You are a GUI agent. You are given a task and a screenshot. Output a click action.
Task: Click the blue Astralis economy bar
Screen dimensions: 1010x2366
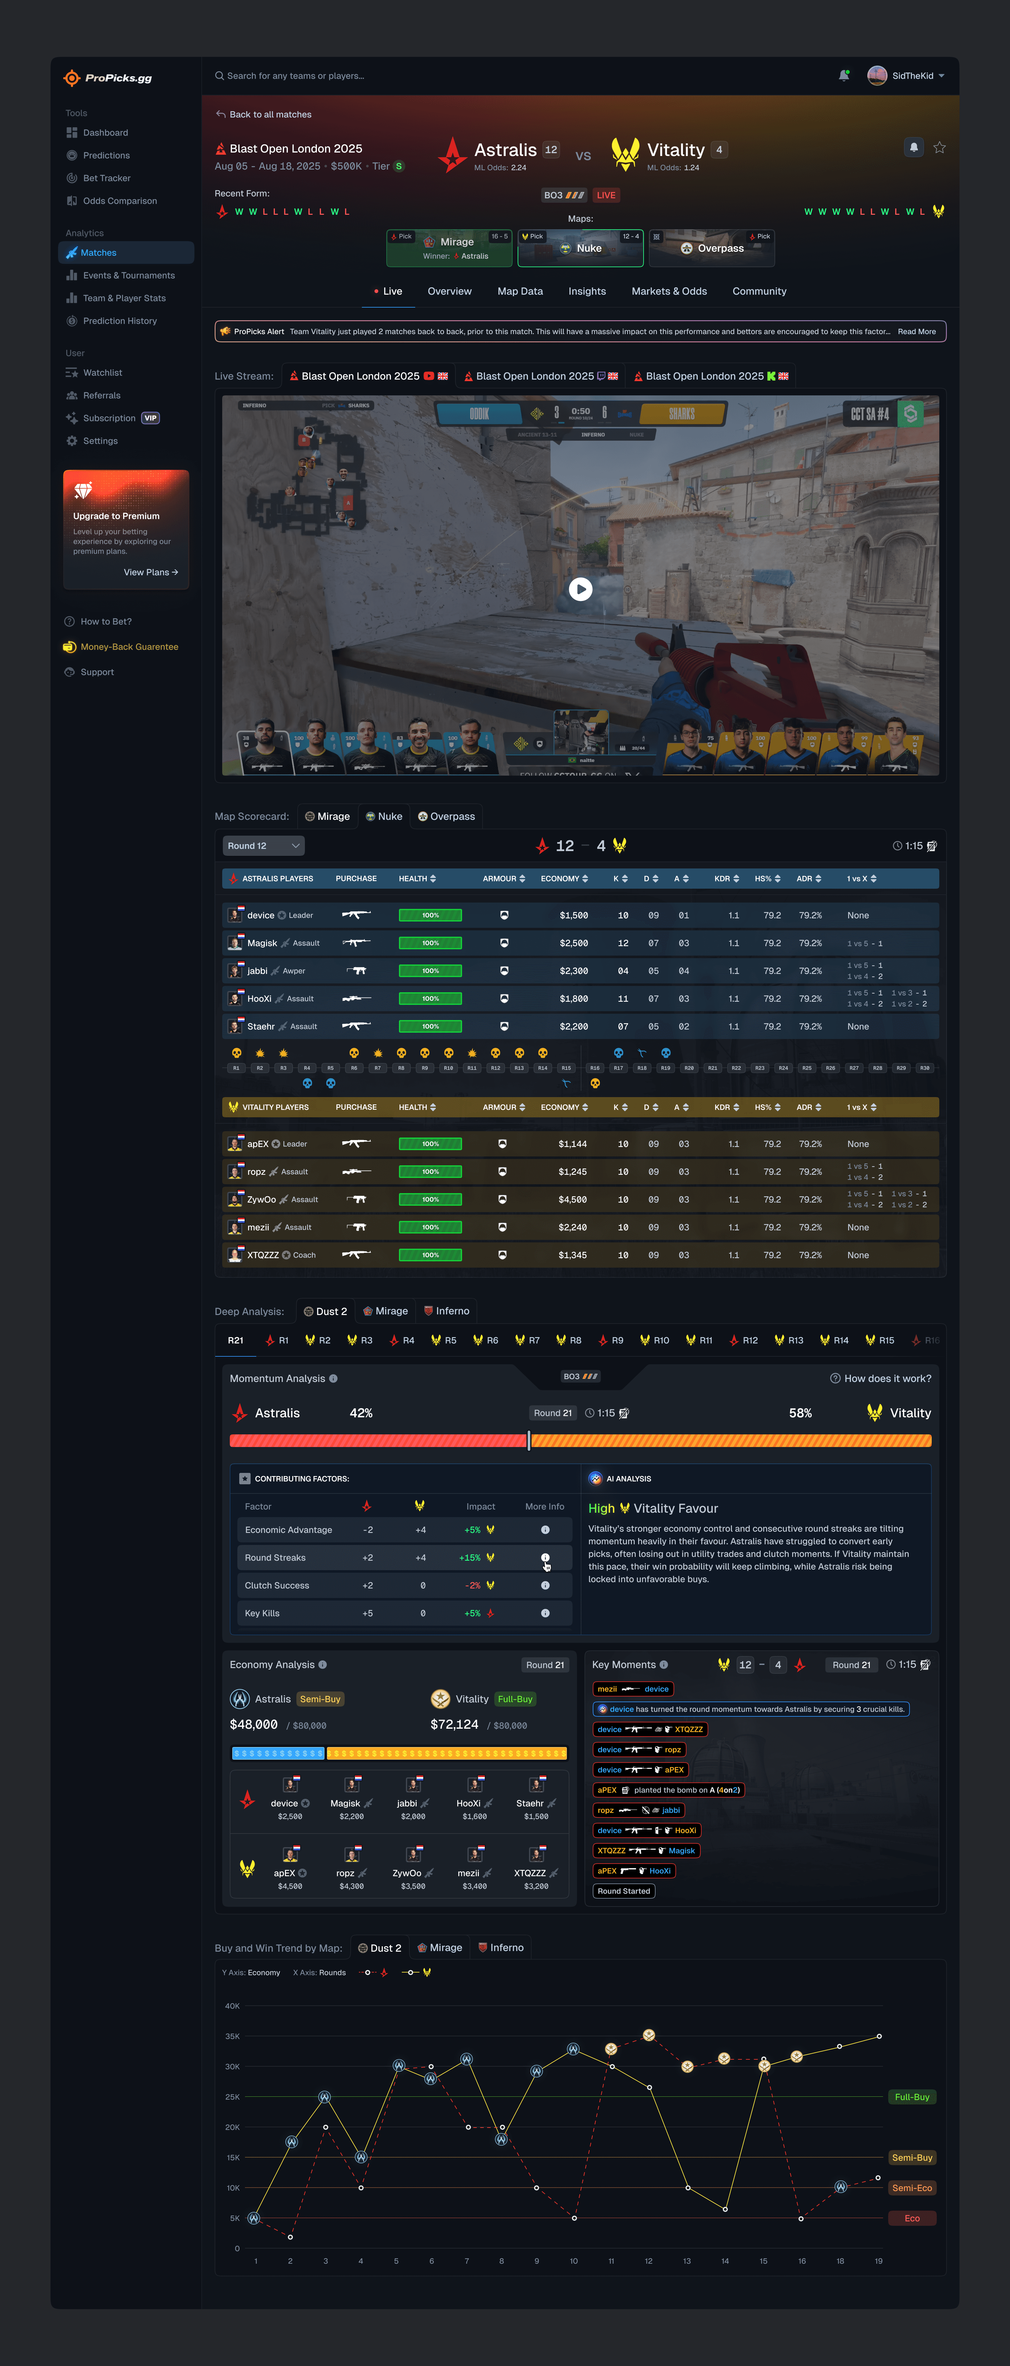[x=278, y=1753]
